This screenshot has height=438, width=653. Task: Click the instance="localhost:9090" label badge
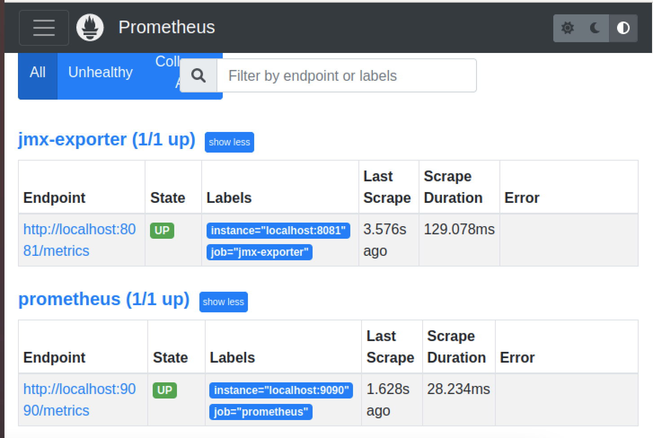click(x=281, y=390)
